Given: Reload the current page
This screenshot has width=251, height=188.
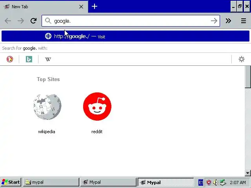Looking at the screenshot, I should [33, 21].
